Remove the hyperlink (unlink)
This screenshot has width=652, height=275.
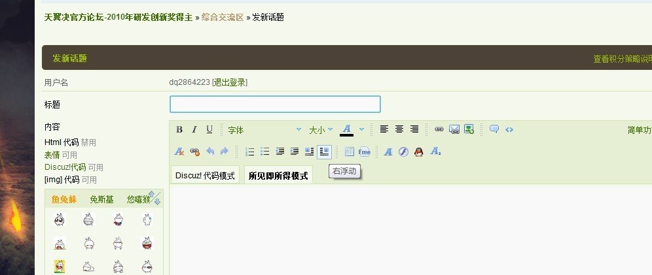[x=194, y=152]
